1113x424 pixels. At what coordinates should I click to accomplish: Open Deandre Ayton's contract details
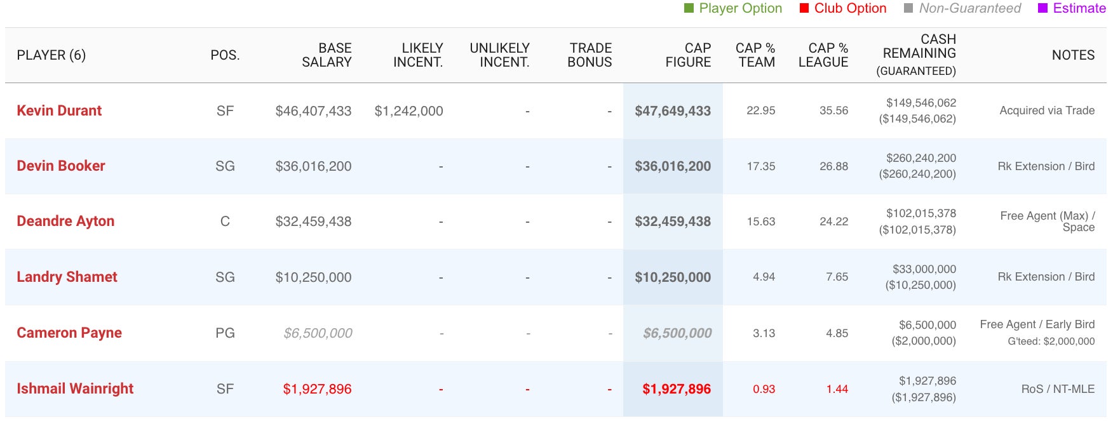65,221
